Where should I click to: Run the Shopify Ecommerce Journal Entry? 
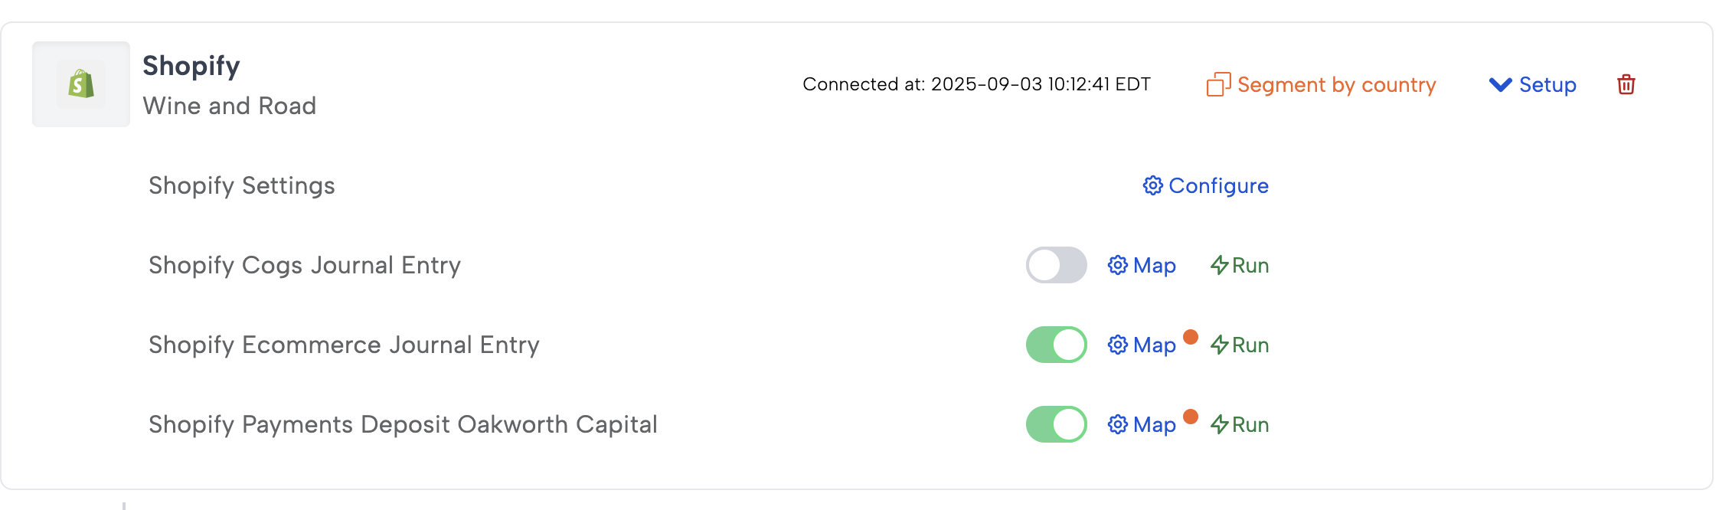[1250, 345]
